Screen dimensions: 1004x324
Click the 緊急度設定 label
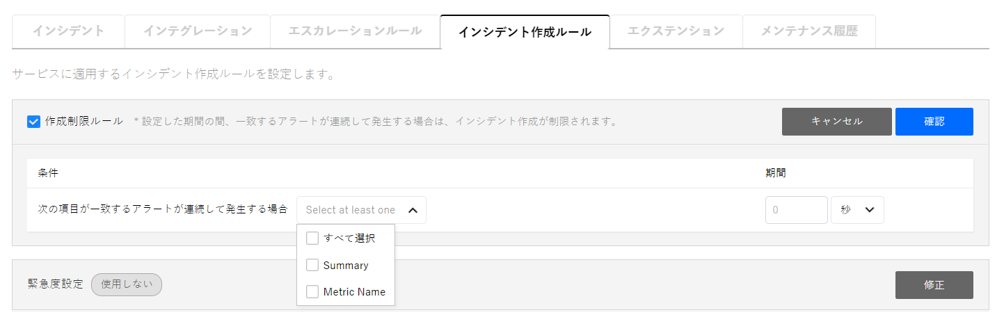point(55,284)
